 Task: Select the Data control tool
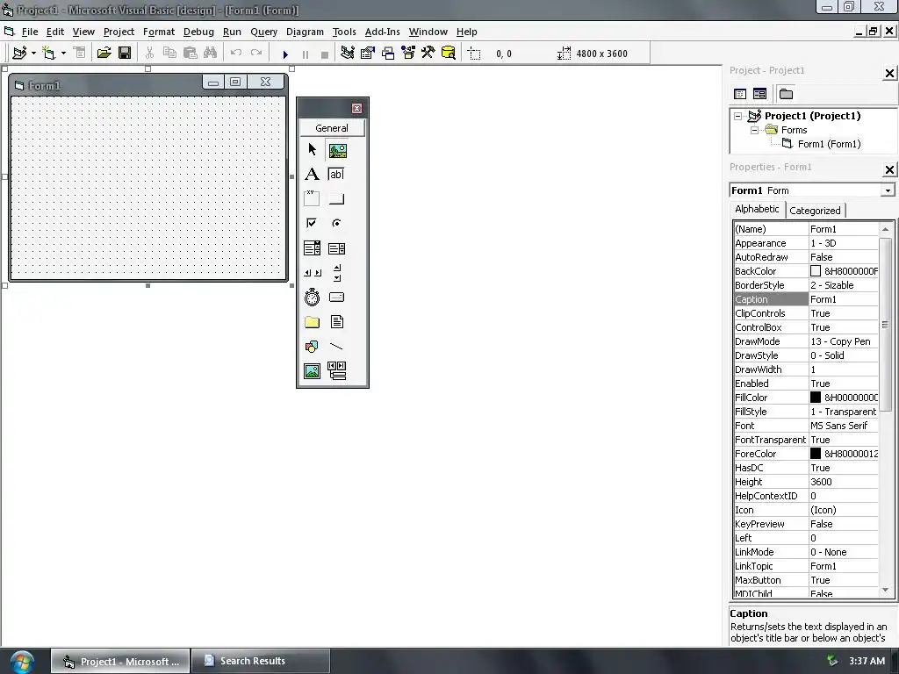pos(336,371)
